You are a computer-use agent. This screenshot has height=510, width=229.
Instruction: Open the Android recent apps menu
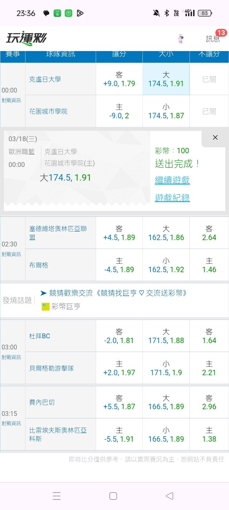tap(57, 496)
